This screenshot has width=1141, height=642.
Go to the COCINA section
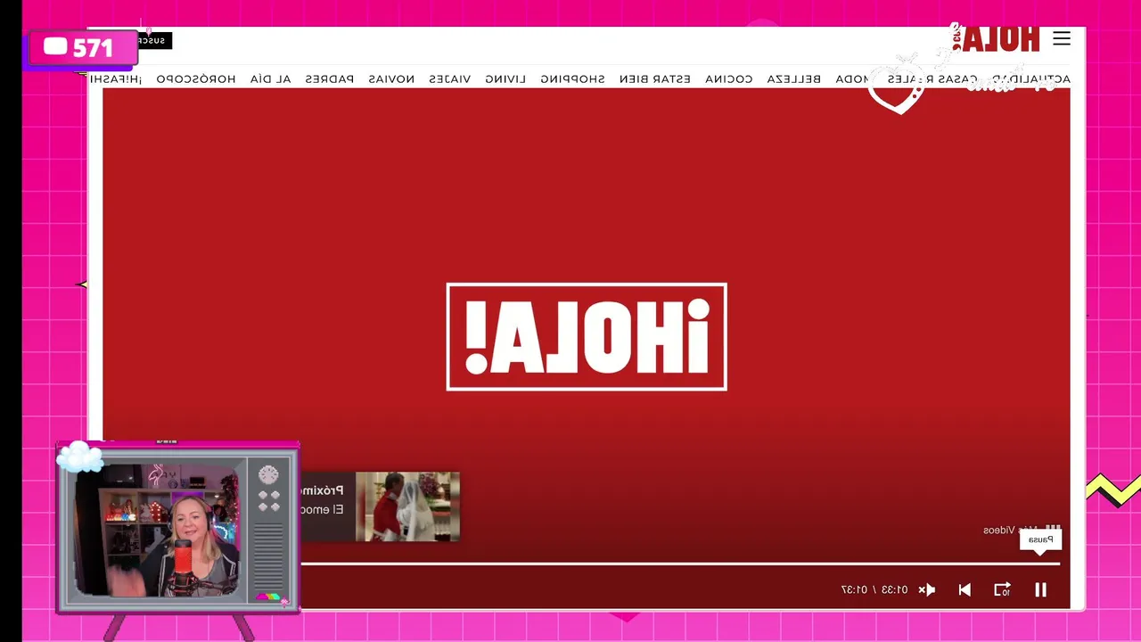pyautogui.click(x=729, y=78)
